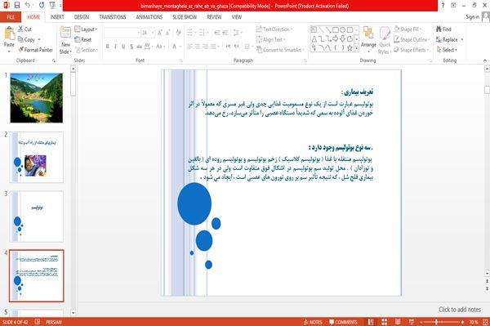Open Shape Fill dropdown
This screenshot has width=490, height=326.
408,29
